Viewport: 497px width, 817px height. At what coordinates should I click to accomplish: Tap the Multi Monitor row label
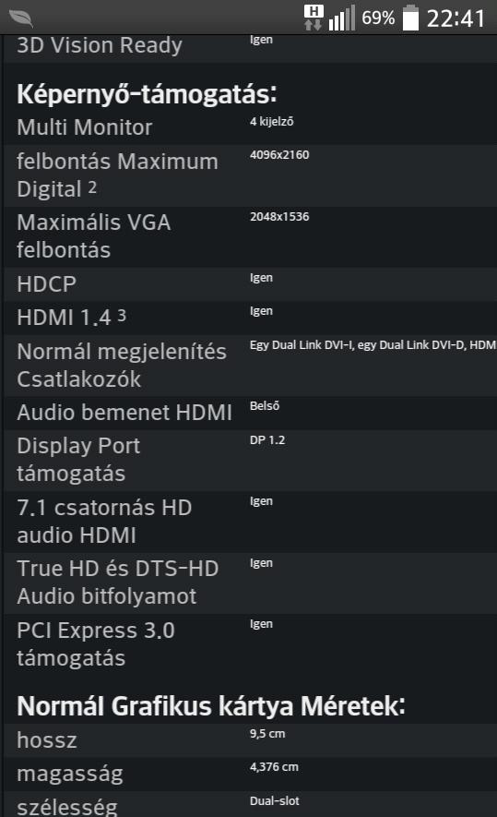(84, 127)
